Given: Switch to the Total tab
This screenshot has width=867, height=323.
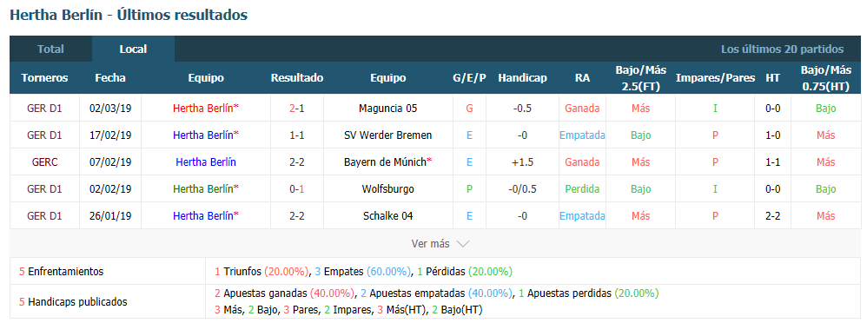Looking at the screenshot, I should 50,49.
